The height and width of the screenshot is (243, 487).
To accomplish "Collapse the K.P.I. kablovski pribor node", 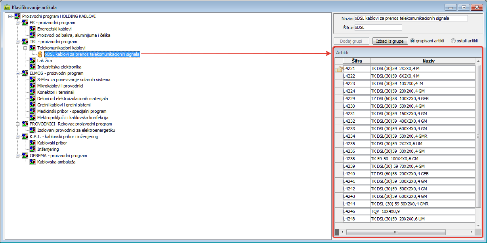I will tap(17, 137).
